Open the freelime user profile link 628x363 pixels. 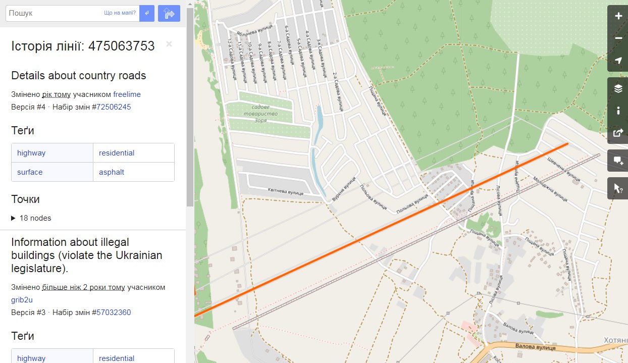coord(127,94)
